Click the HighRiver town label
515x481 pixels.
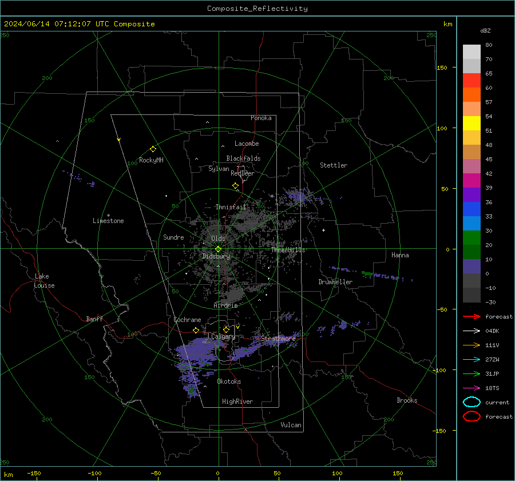237,402
